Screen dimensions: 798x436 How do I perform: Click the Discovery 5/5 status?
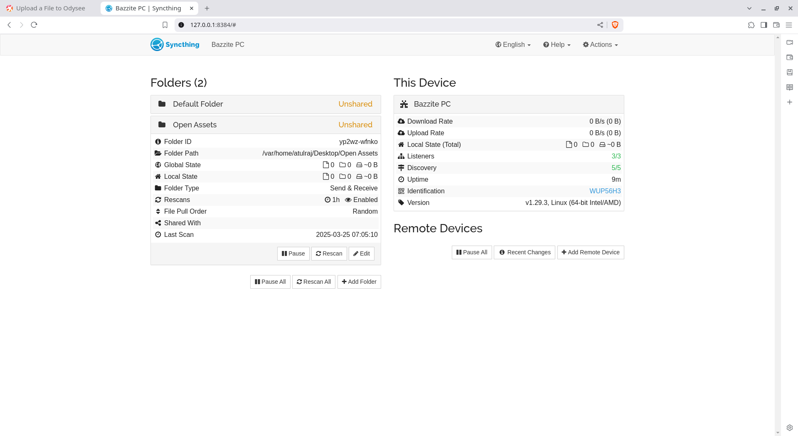pyautogui.click(x=616, y=168)
